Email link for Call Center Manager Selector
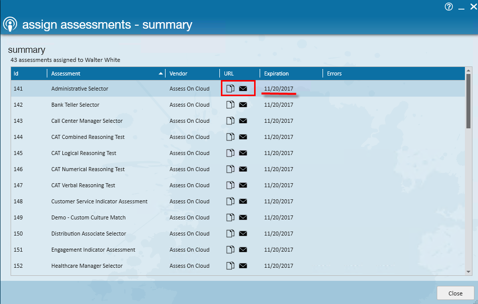 point(243,121)
